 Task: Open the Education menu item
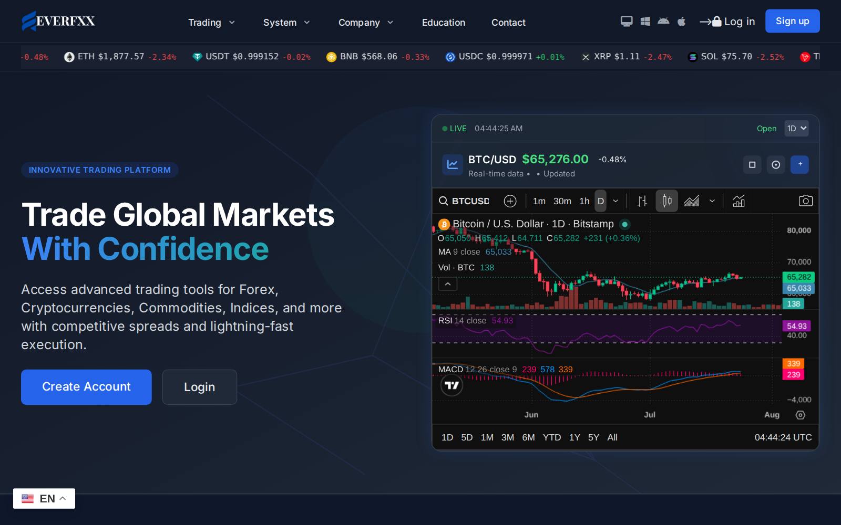444,23
